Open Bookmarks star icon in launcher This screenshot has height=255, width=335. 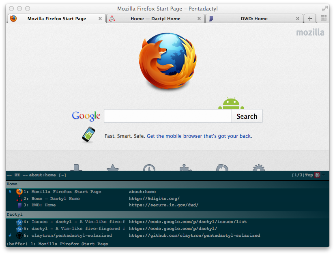pyautogui.click(x=113, y=167)
